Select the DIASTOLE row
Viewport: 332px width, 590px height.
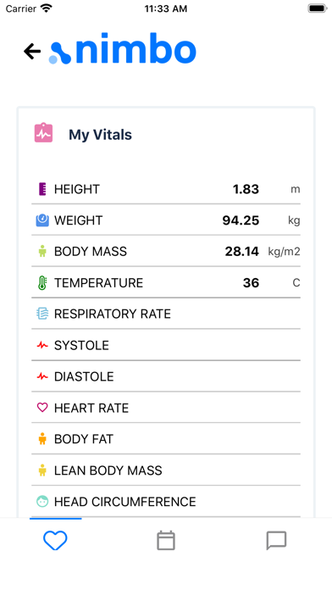coord(166,376)
